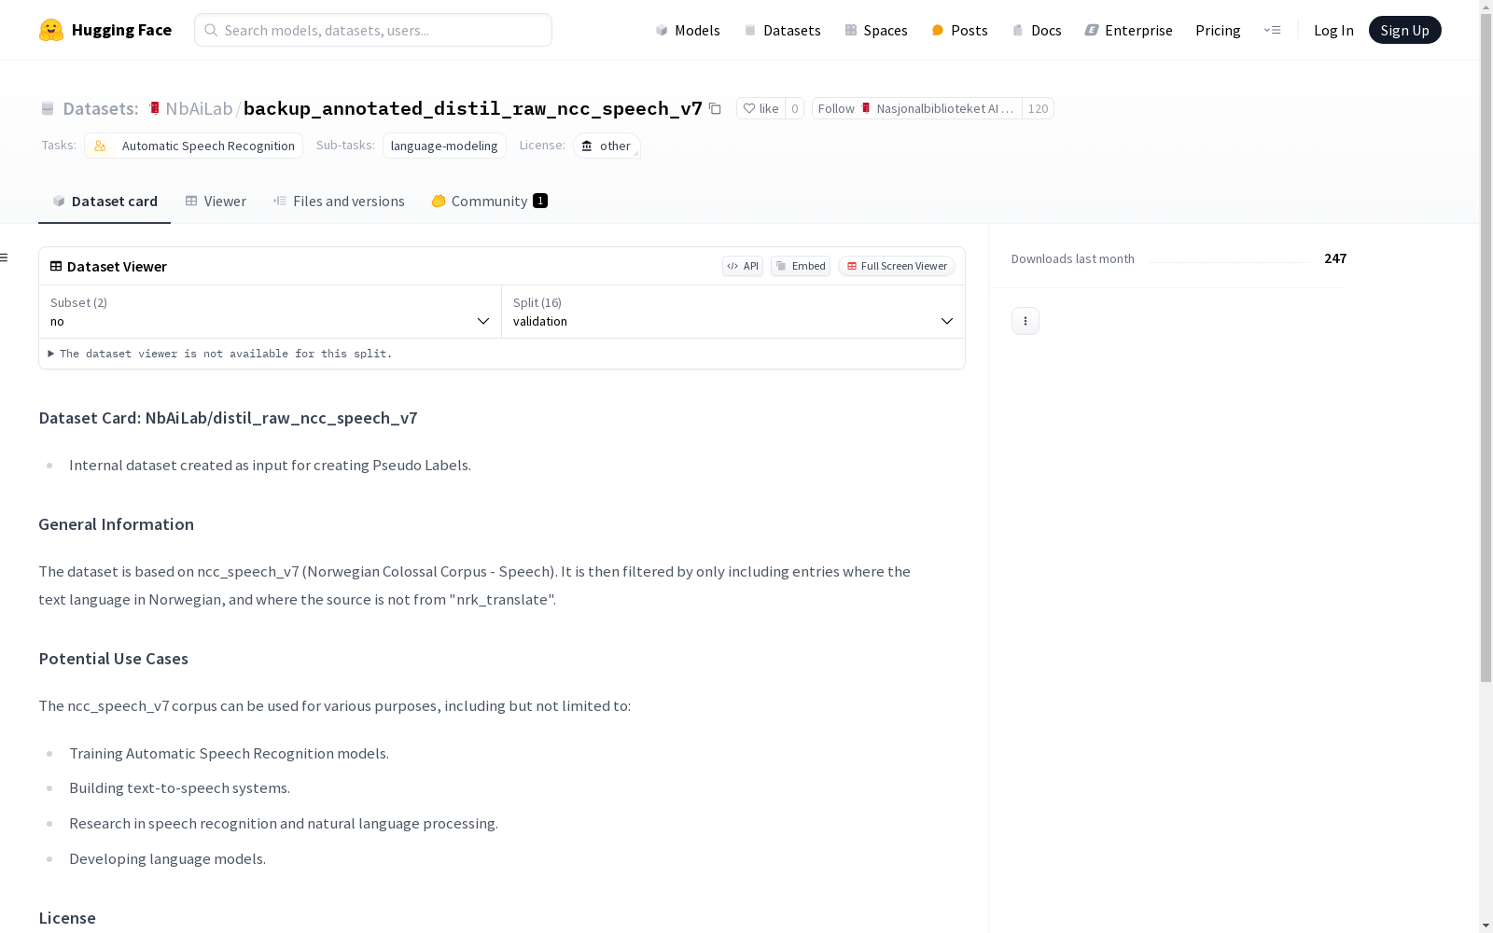Click the like button
Image resolution: width=1493 pixels, height=933 pixels.
pyautogui.click(x=760, y=108)
